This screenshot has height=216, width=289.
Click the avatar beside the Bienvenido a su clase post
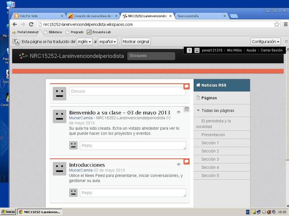59,116
